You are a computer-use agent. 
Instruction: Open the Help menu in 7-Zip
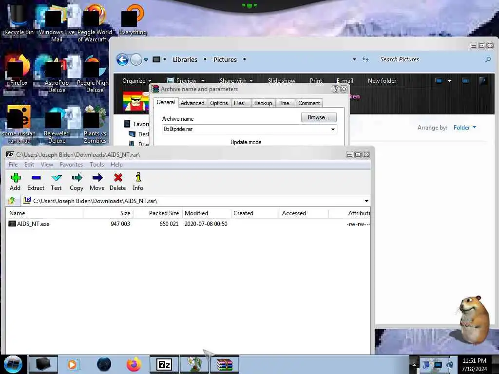tap(116, 165)
